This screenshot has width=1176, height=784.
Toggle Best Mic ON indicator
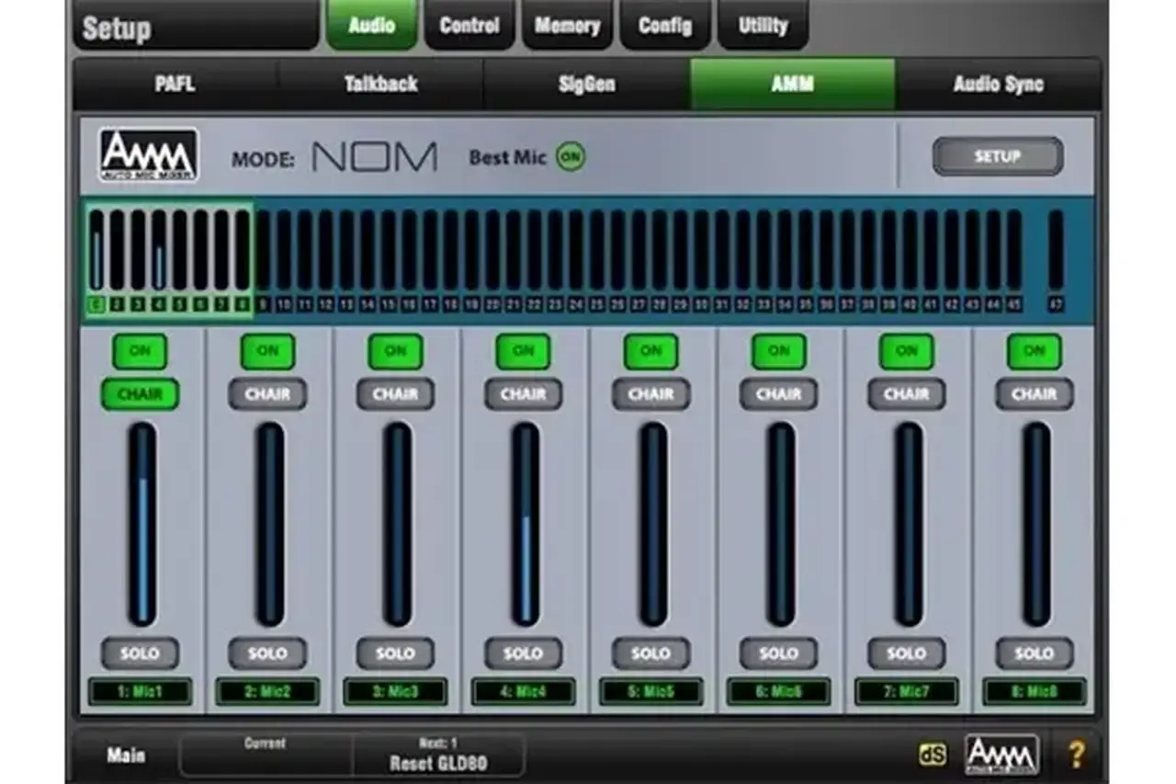tap(571, 157)
